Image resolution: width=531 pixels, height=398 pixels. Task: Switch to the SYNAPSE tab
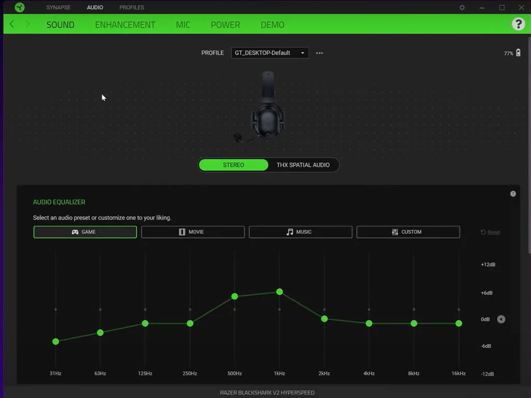click(58, 8)
